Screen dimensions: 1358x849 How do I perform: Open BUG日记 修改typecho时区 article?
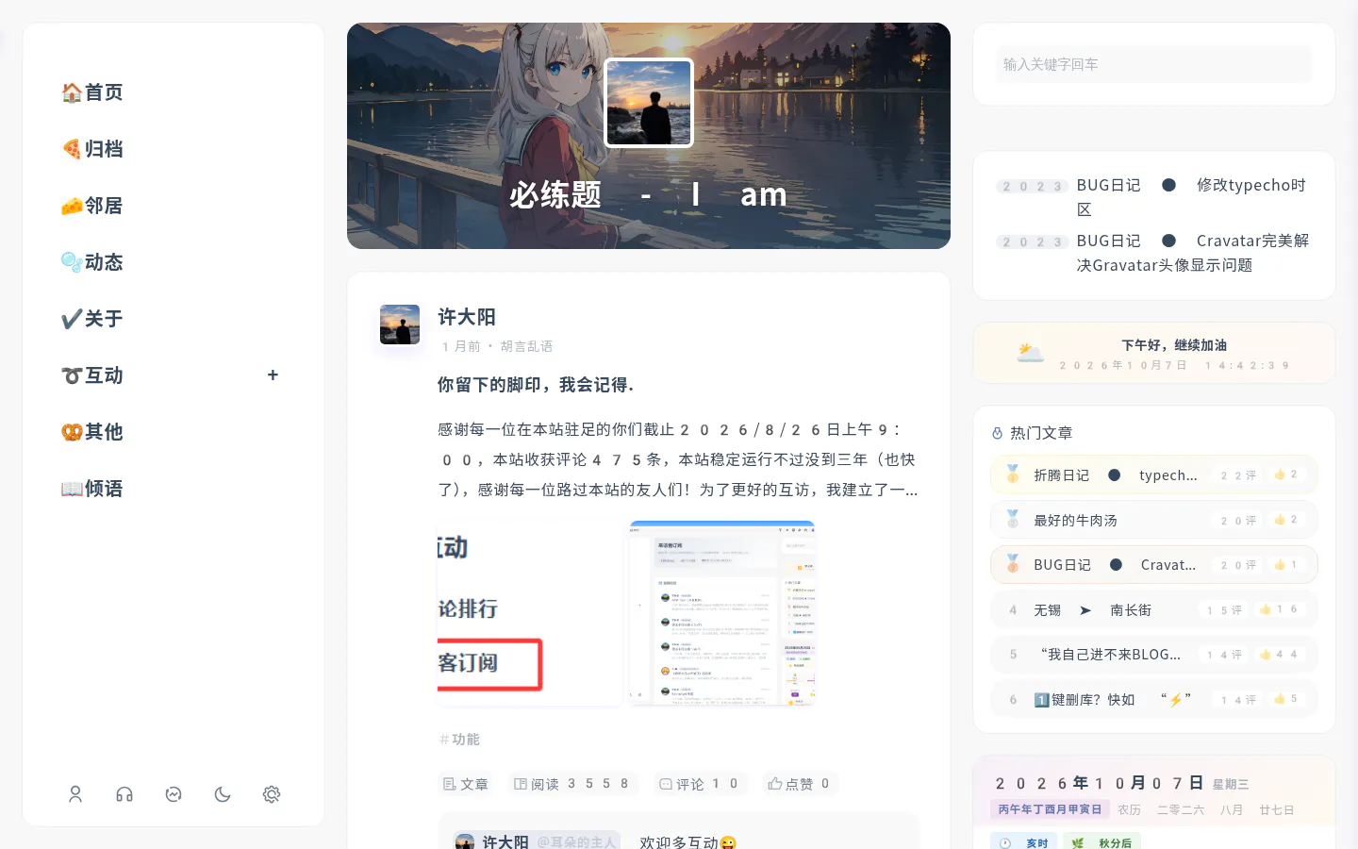pyautogui.click(x=1192, y=197)
